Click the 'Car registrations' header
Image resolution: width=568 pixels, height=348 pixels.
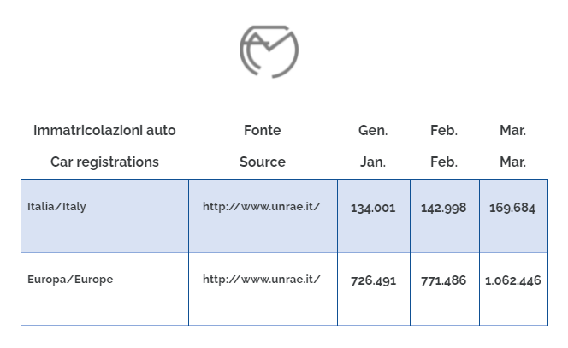coord(104,162)
